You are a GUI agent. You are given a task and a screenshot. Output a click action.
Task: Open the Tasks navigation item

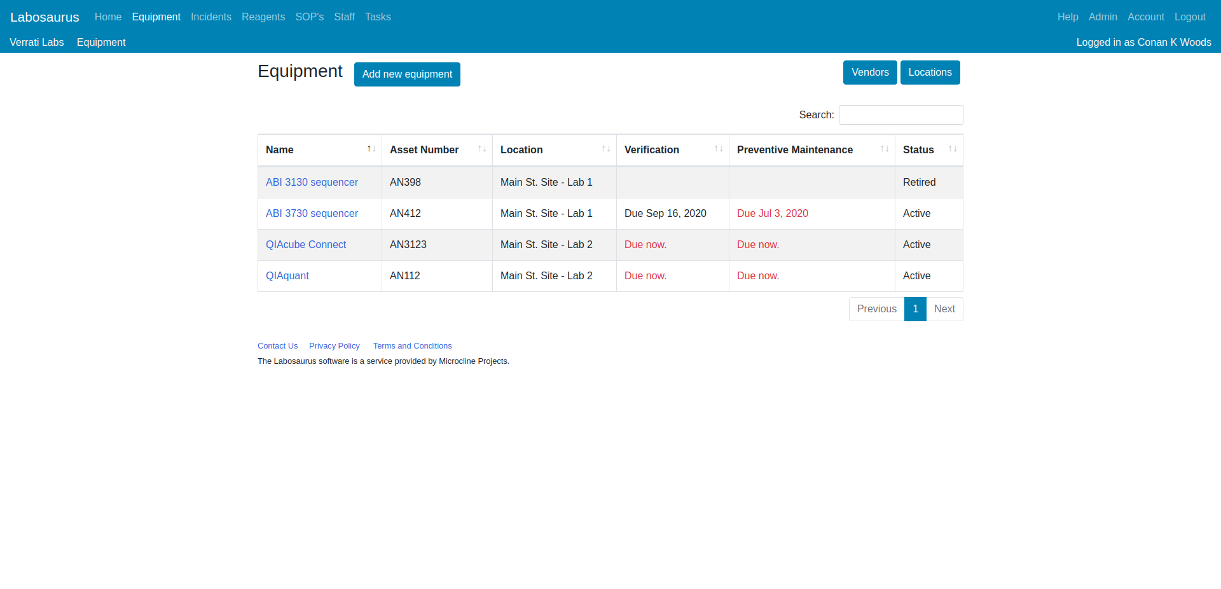378,17
